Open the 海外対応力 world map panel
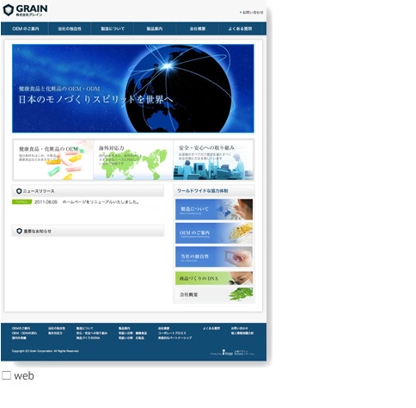Viewport: 416px width, 408px height. coord(133,160)
